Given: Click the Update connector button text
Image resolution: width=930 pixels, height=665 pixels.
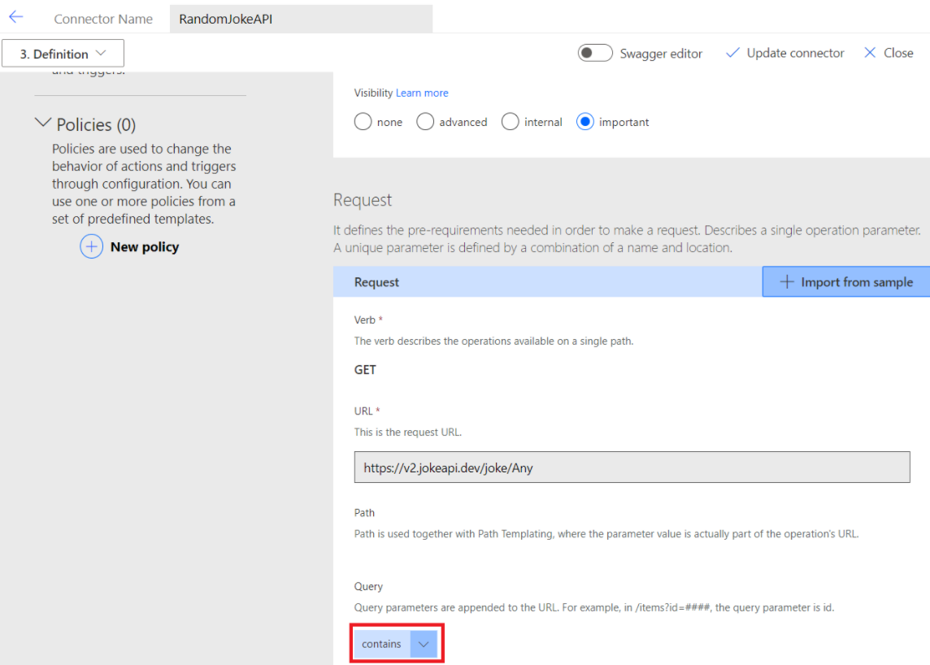Looking at the screenshot, I should click(x=795, y=53).
